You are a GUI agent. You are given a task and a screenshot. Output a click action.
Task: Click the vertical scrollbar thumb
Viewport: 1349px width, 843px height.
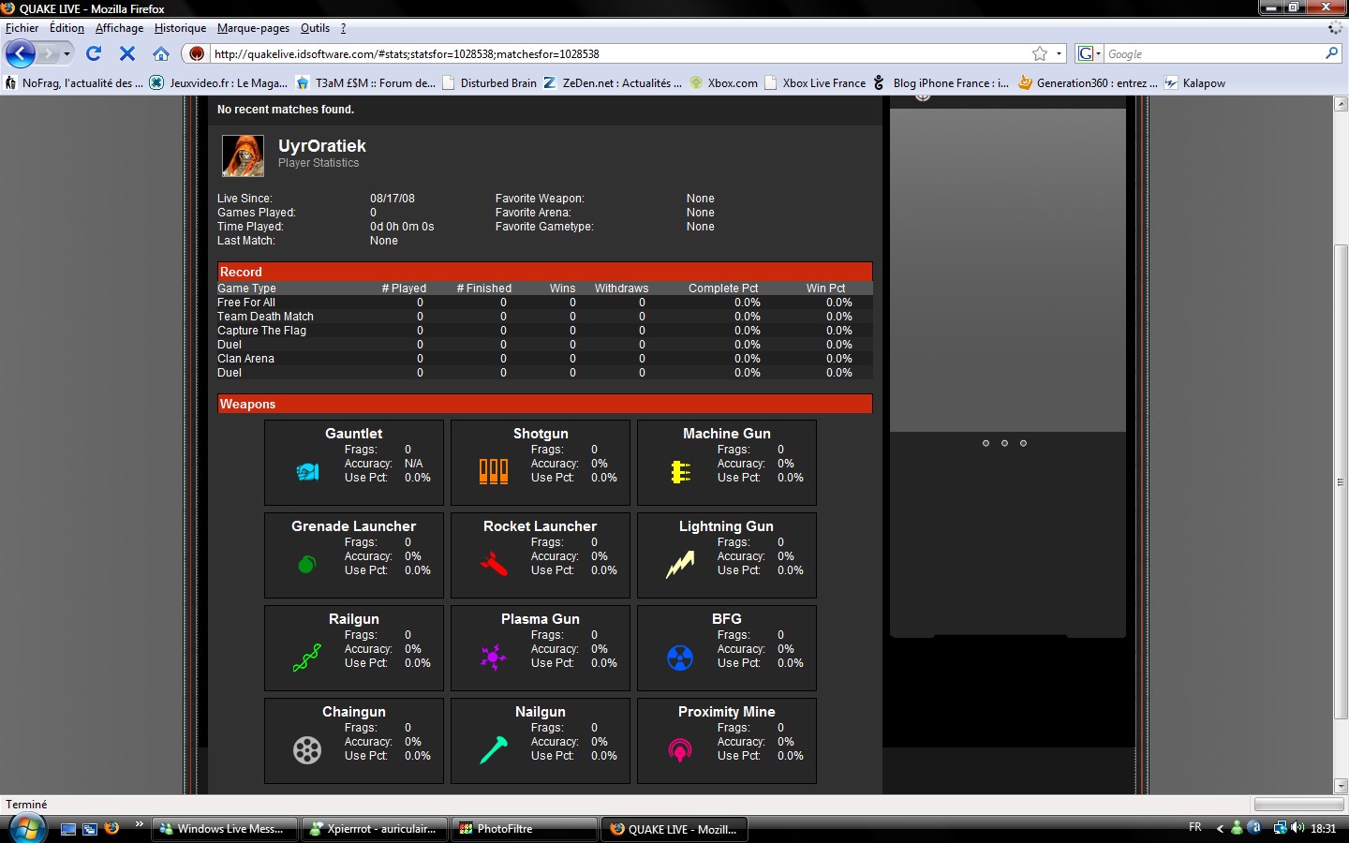(x=1341, y=481)
